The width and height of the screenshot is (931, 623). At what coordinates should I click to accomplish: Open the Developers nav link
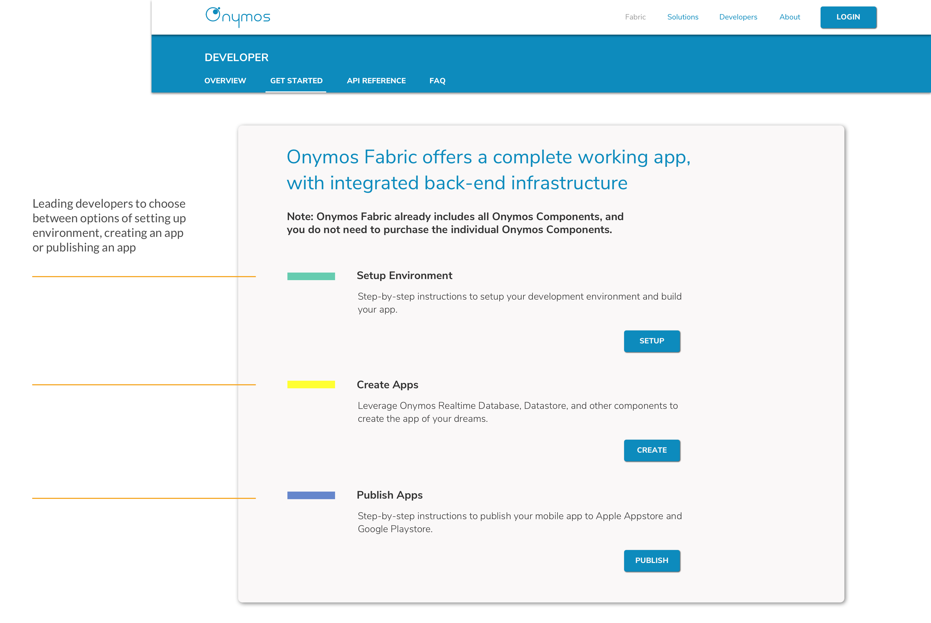(738, 17)
